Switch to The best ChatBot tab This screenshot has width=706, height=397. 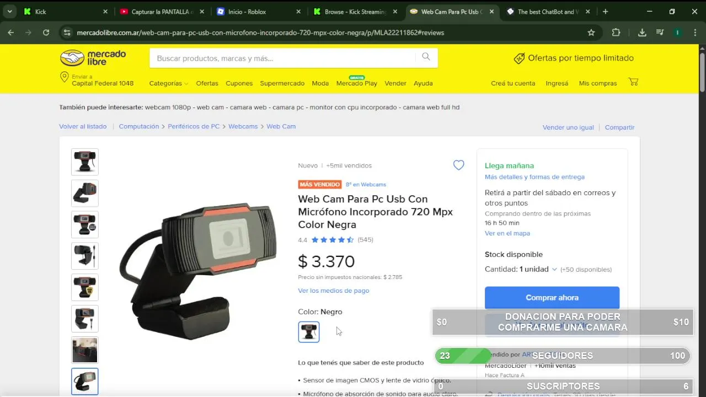pos(548,12)
